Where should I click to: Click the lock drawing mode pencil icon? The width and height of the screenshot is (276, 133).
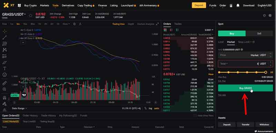point(5,104)
